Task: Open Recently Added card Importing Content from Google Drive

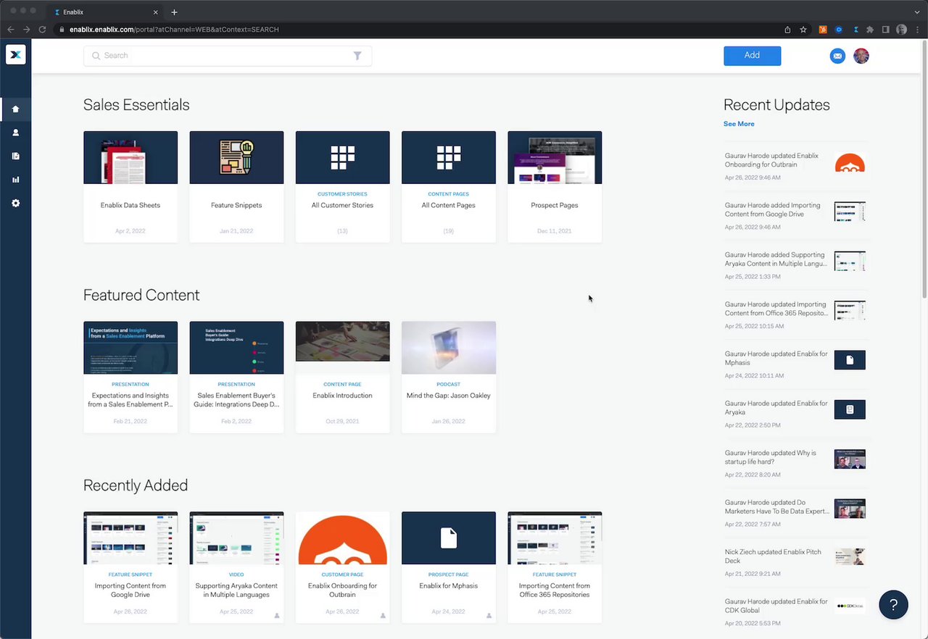Action: (x=130, y=567)
